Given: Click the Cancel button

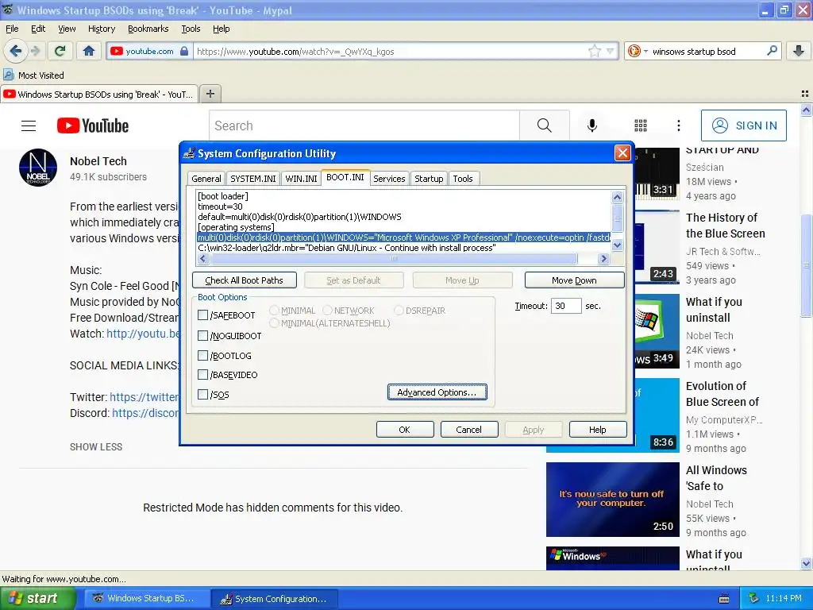Looking at the screenshot, I should tap(468, 430).
